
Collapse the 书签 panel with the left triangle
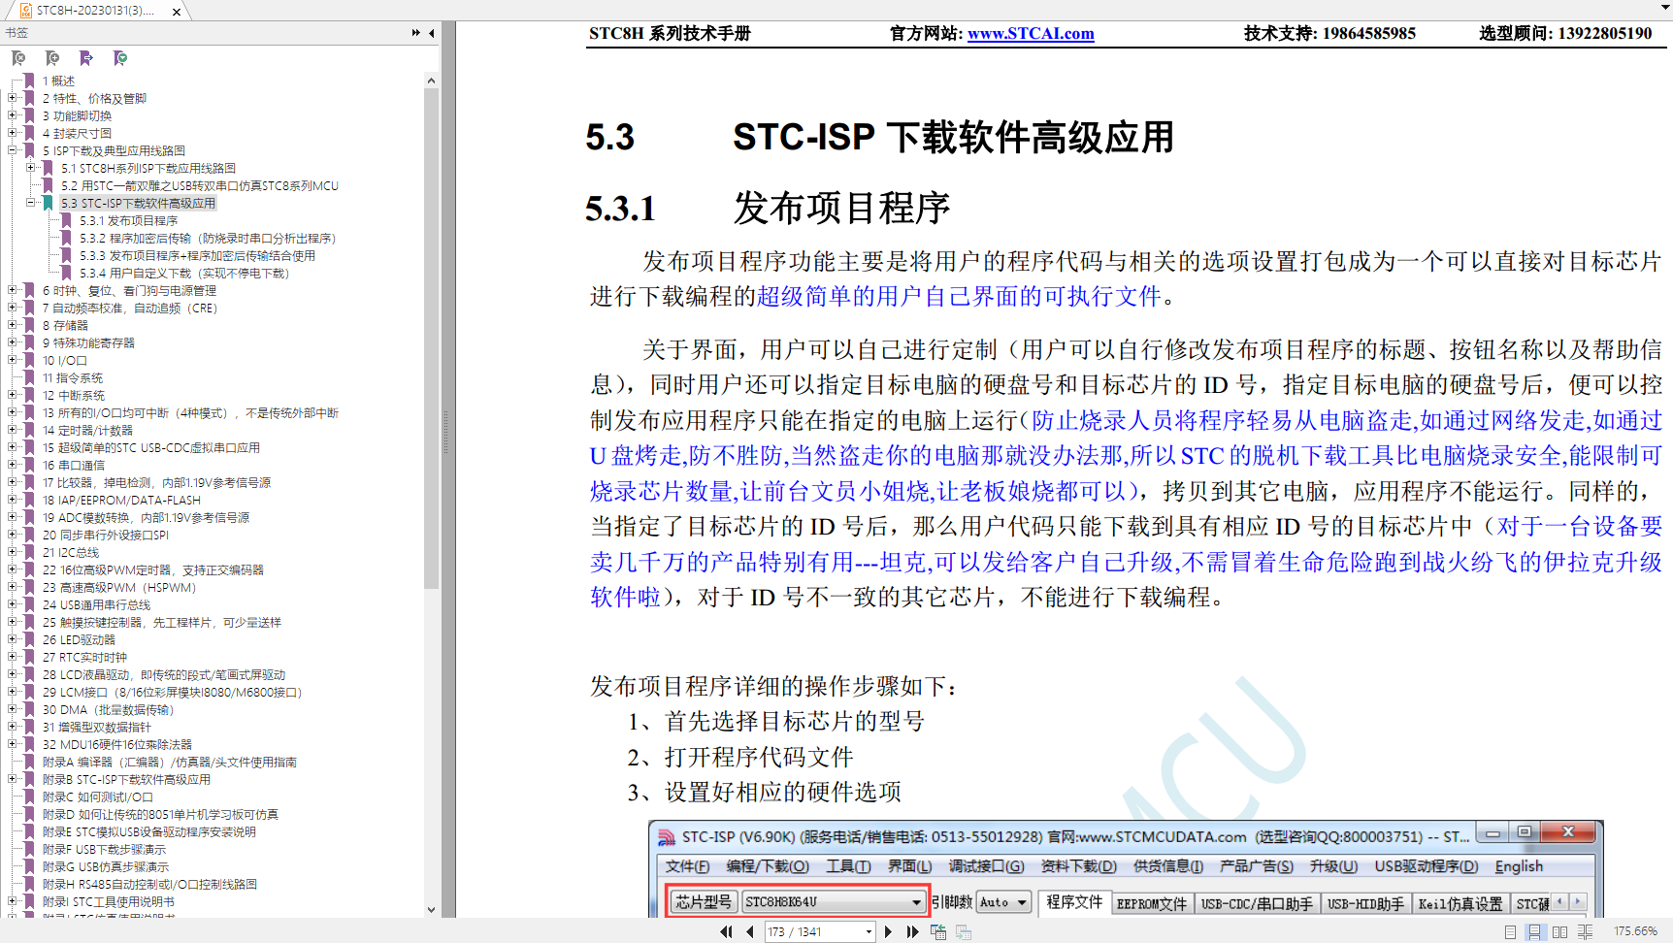point(432,33)
